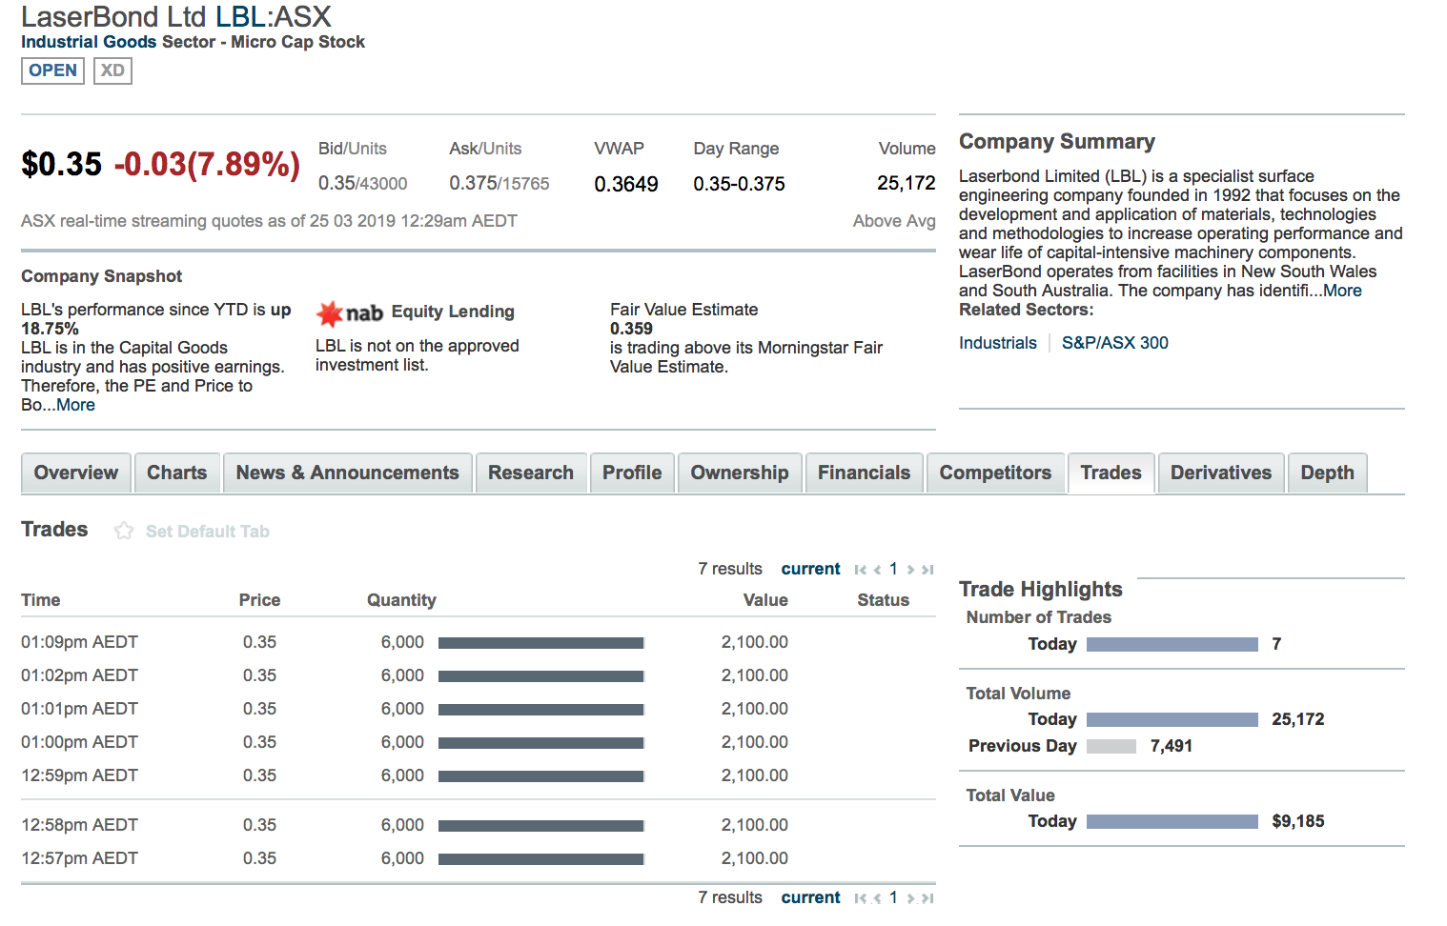Image resolution: width=1447 pixels, height=926 pixels.
Task: Click the Bid/Units value 0.35/43000
Action: pyautogui.click(x=363, y=183)
